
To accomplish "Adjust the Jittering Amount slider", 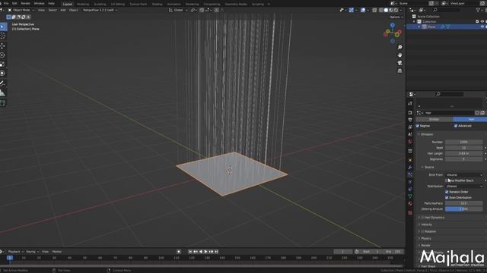I will point(463,209).
